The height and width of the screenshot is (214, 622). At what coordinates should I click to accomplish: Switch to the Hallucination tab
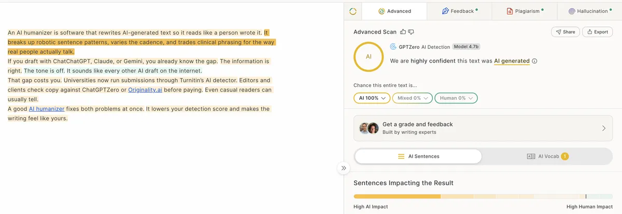pyautogui.click(x=589, y=11)
